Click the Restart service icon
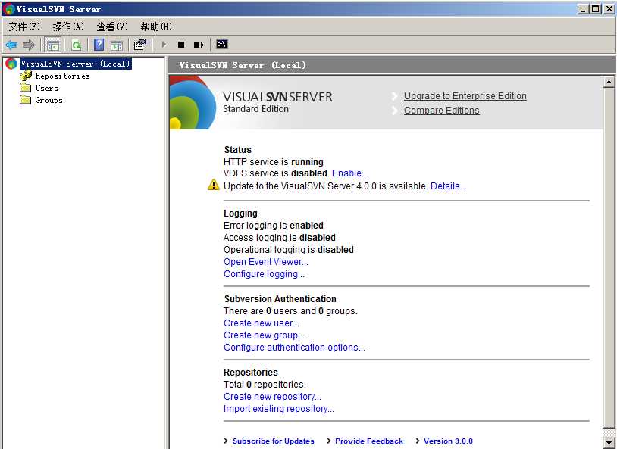This screenshot has height=449, width=617. tap(199, 45)
